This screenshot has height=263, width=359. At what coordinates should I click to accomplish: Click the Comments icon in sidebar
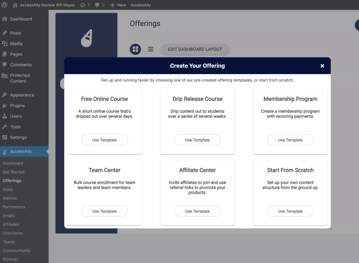5,65
